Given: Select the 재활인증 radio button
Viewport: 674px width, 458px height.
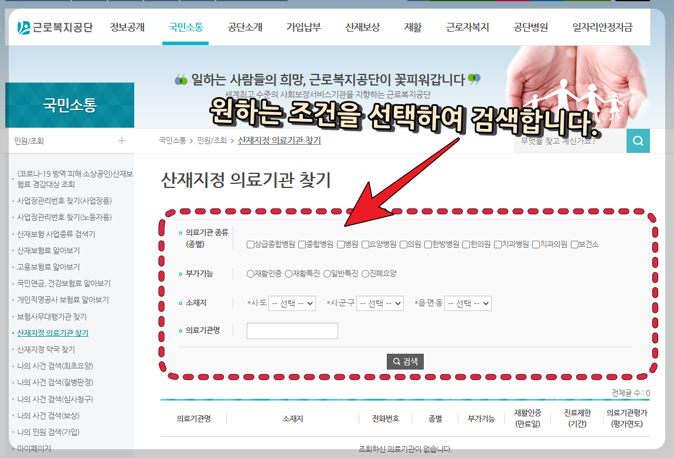Looking at the screenshot, I should 251,272.
